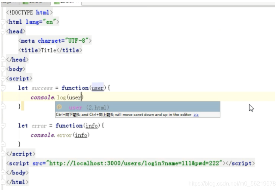Click the "en" lang attribute value
Screen dimensions: 279x190
pyautogui.click(x=49, y=22)
